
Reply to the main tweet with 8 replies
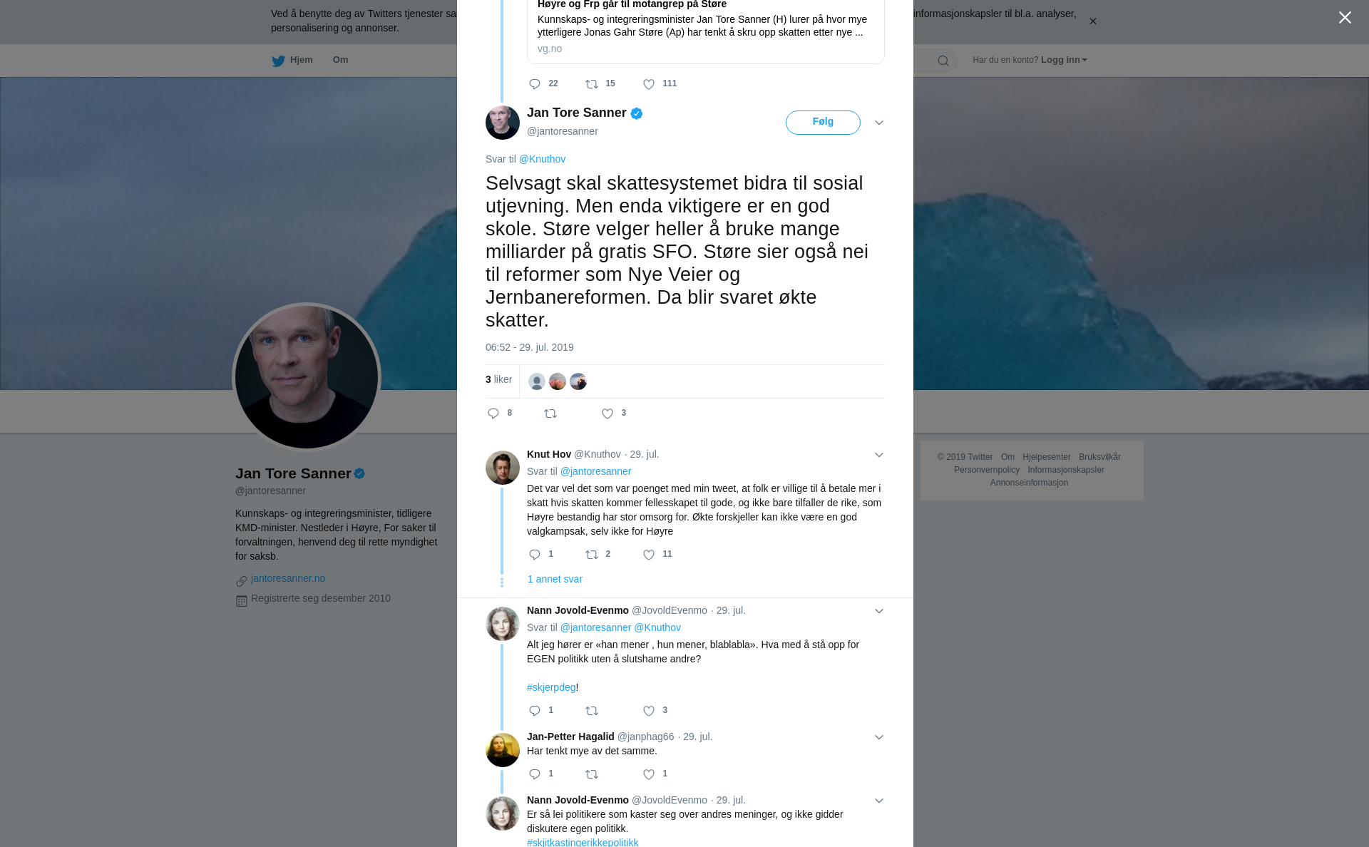(493, 414)
